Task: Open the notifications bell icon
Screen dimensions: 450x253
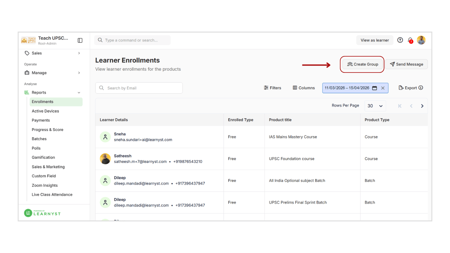Action: click(x=410, y=40)
